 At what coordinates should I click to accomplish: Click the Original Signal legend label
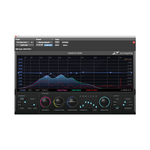click(62, 90)
